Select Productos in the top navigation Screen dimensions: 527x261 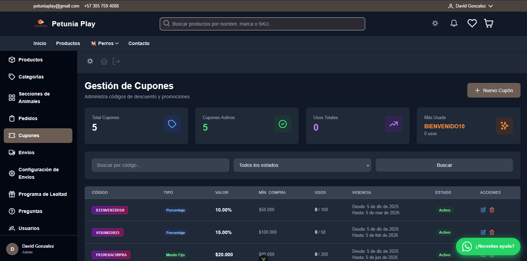(x=68, y=43)
